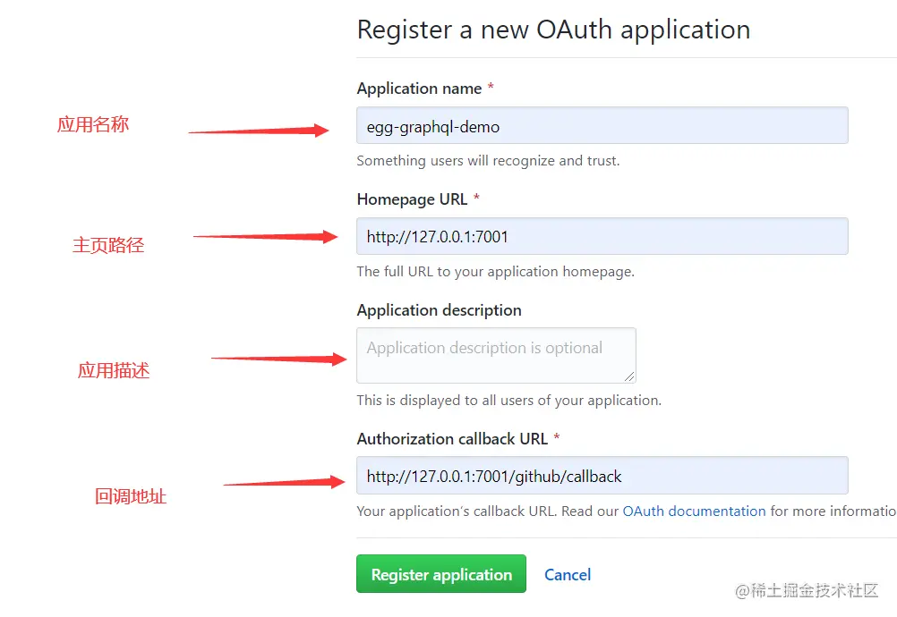Select the Application description textarea

pyautogui.click(x=495, y=355)
